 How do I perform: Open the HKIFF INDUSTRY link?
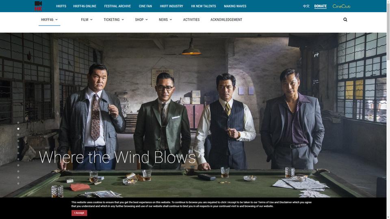(171, 6)
